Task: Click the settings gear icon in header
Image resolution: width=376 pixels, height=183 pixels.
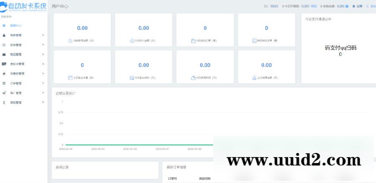Action: pos(353,7)
